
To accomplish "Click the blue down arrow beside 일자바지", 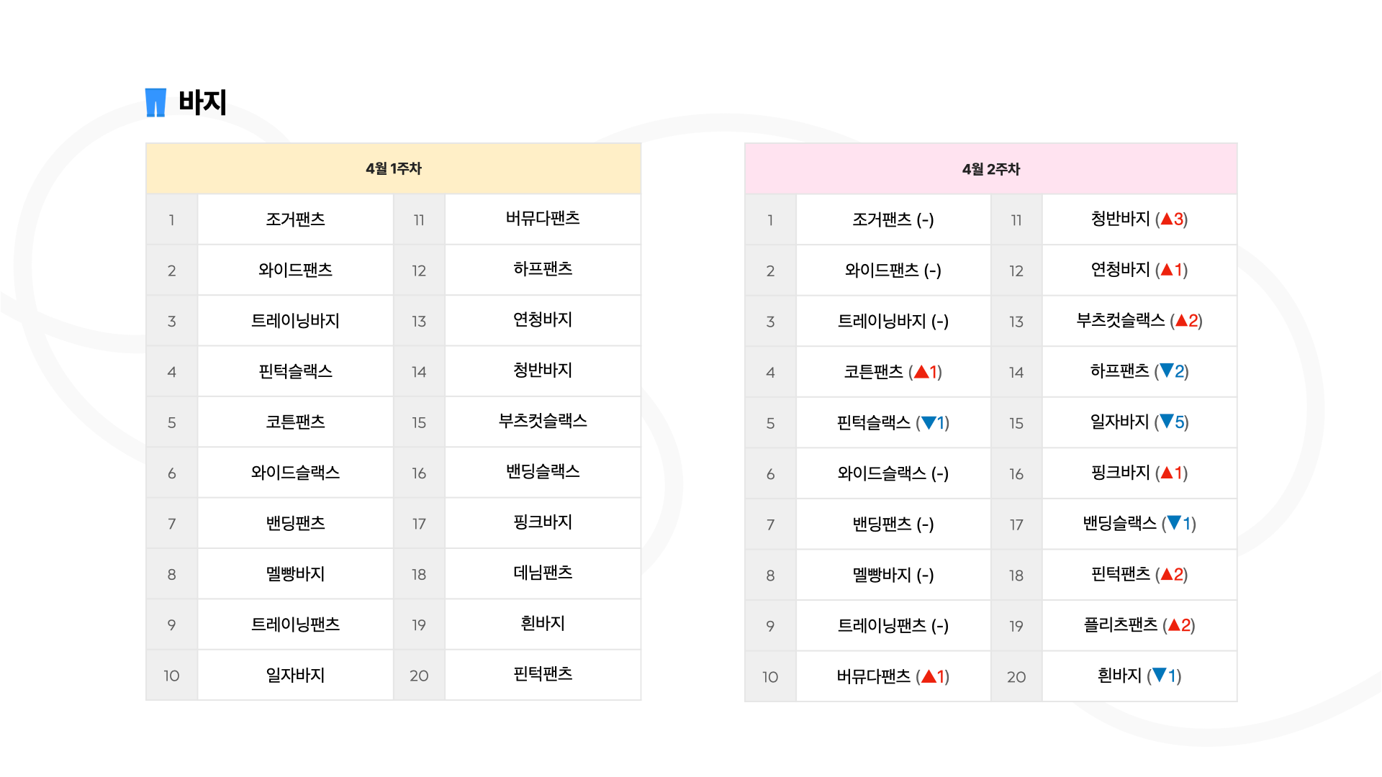I will pos(1167,421).
